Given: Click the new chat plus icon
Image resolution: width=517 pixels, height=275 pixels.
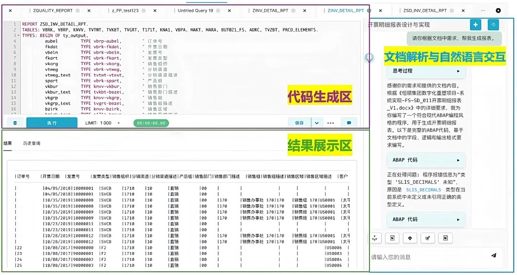Looking at the screenshot, I should (x=475, y=25).
